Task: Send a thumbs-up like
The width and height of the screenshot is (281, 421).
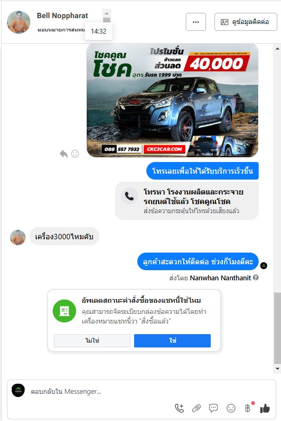Action: pos(265,408)
